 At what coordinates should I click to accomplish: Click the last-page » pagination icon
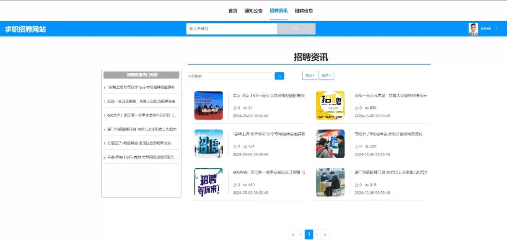(325, 234)
